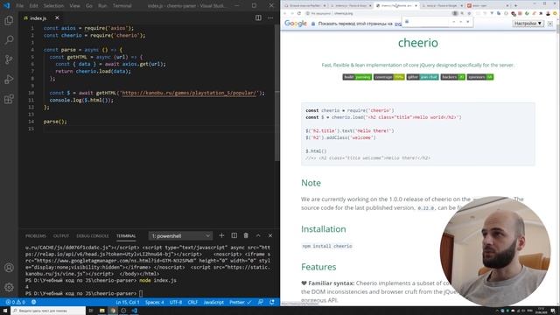The image size is (560, 315).
Task: Kill the terminal with trash icon
Action: [x=246, y=235]
